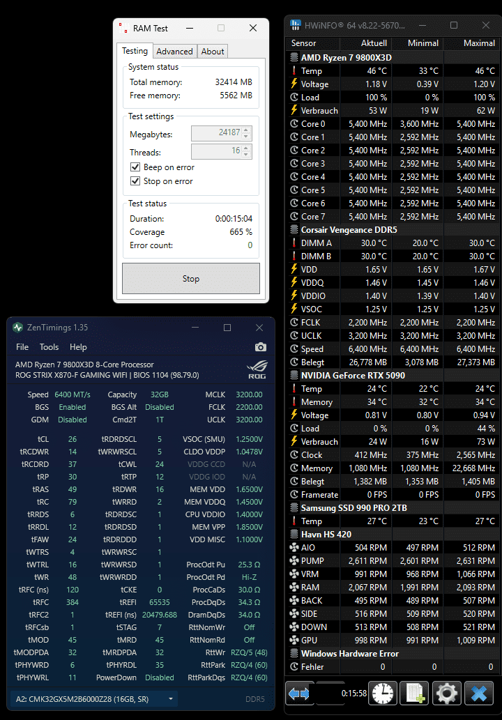502x720 pixels.
Task: Click the VSOC lightning bolt icon
Action: coord(294,309)
